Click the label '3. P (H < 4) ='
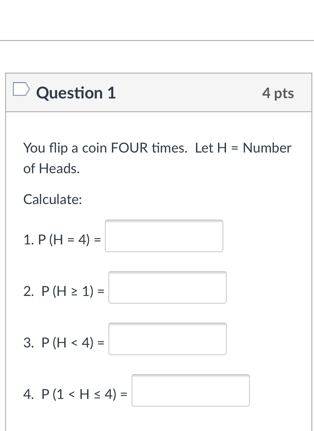This screenshot has width=314, height=431. pyautogui.click(x=63, y=343)
